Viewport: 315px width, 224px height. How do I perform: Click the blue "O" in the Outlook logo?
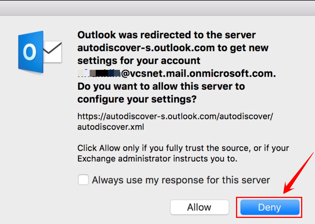point(30,51)
